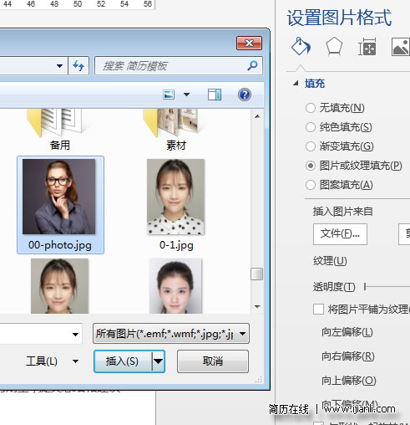Viewport: 410px width, 425px height.
Task: Open dialog help question mark icon
Action: pos(245,95)
